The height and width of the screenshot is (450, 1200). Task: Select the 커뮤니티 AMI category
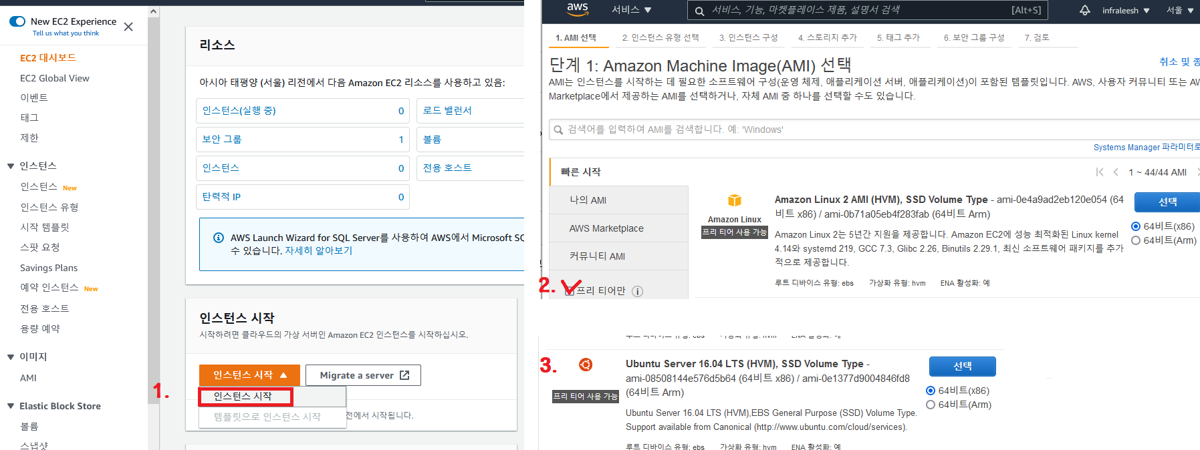(x=619, y=256)
